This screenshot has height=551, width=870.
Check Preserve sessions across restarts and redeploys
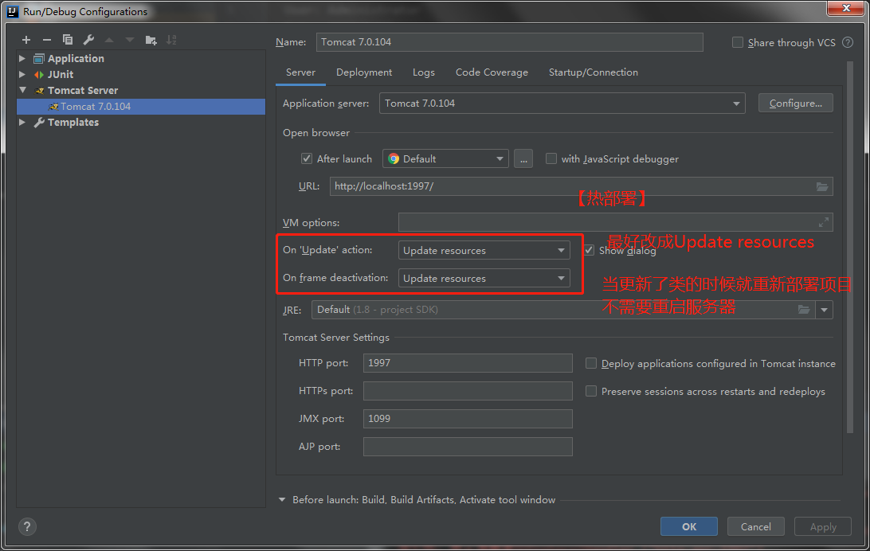(591, 391)
